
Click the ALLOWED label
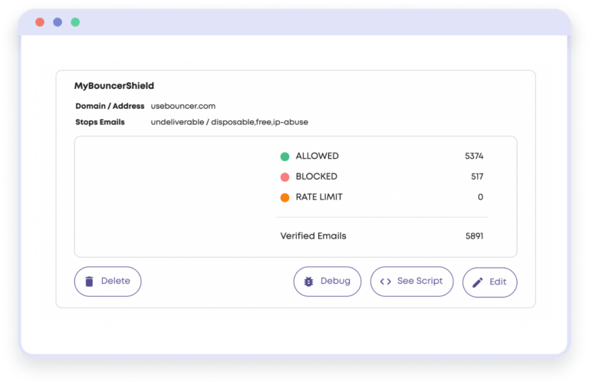tap(317, 156)
